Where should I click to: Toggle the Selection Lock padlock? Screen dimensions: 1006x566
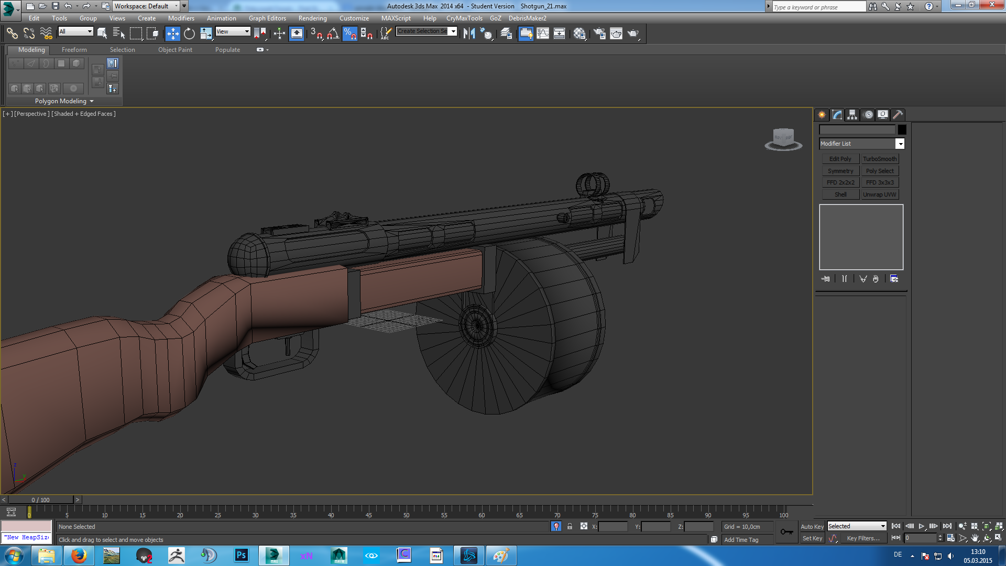click(570, 526)
